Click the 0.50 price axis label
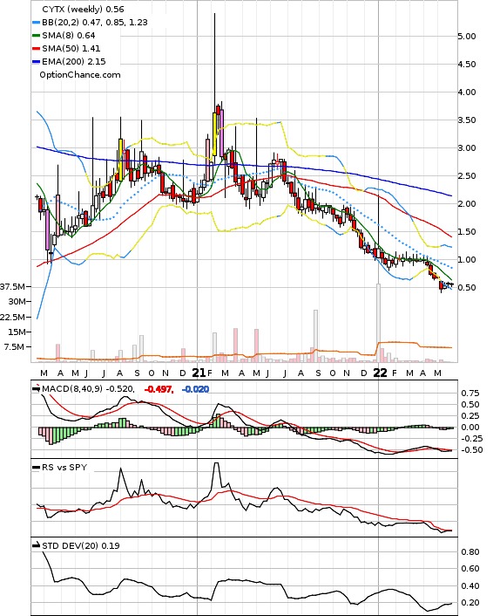 467,288
